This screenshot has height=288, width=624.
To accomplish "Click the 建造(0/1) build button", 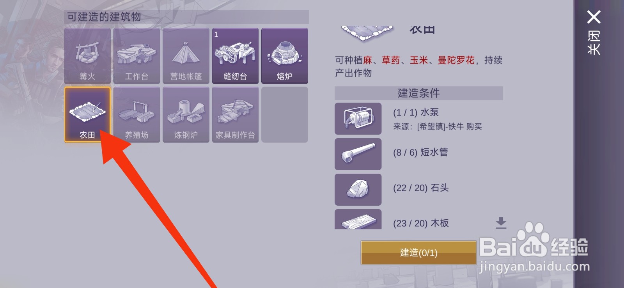I will coord(418,252).
